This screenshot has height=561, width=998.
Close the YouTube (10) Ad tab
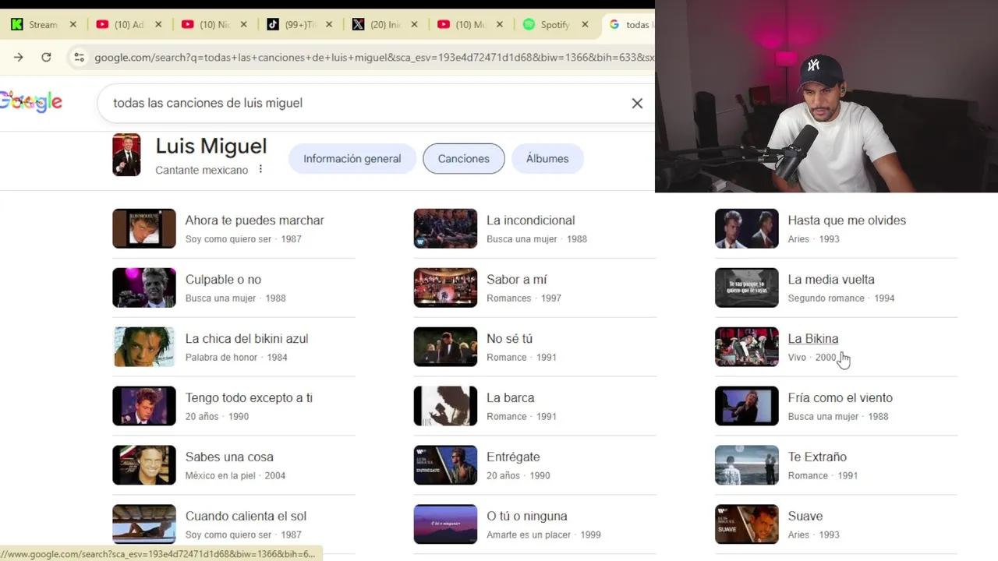click(158, 24)
